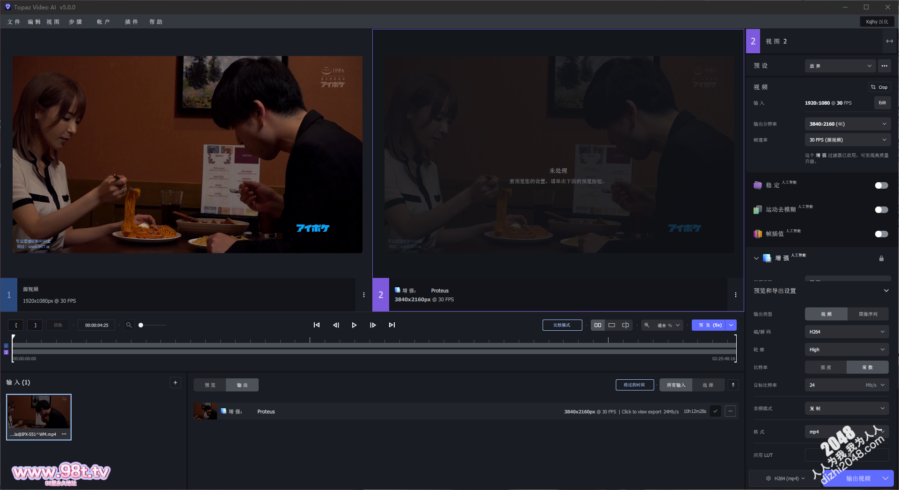
Task: Open the H264 codec dropdown
Action: click(x=847, y=332)
